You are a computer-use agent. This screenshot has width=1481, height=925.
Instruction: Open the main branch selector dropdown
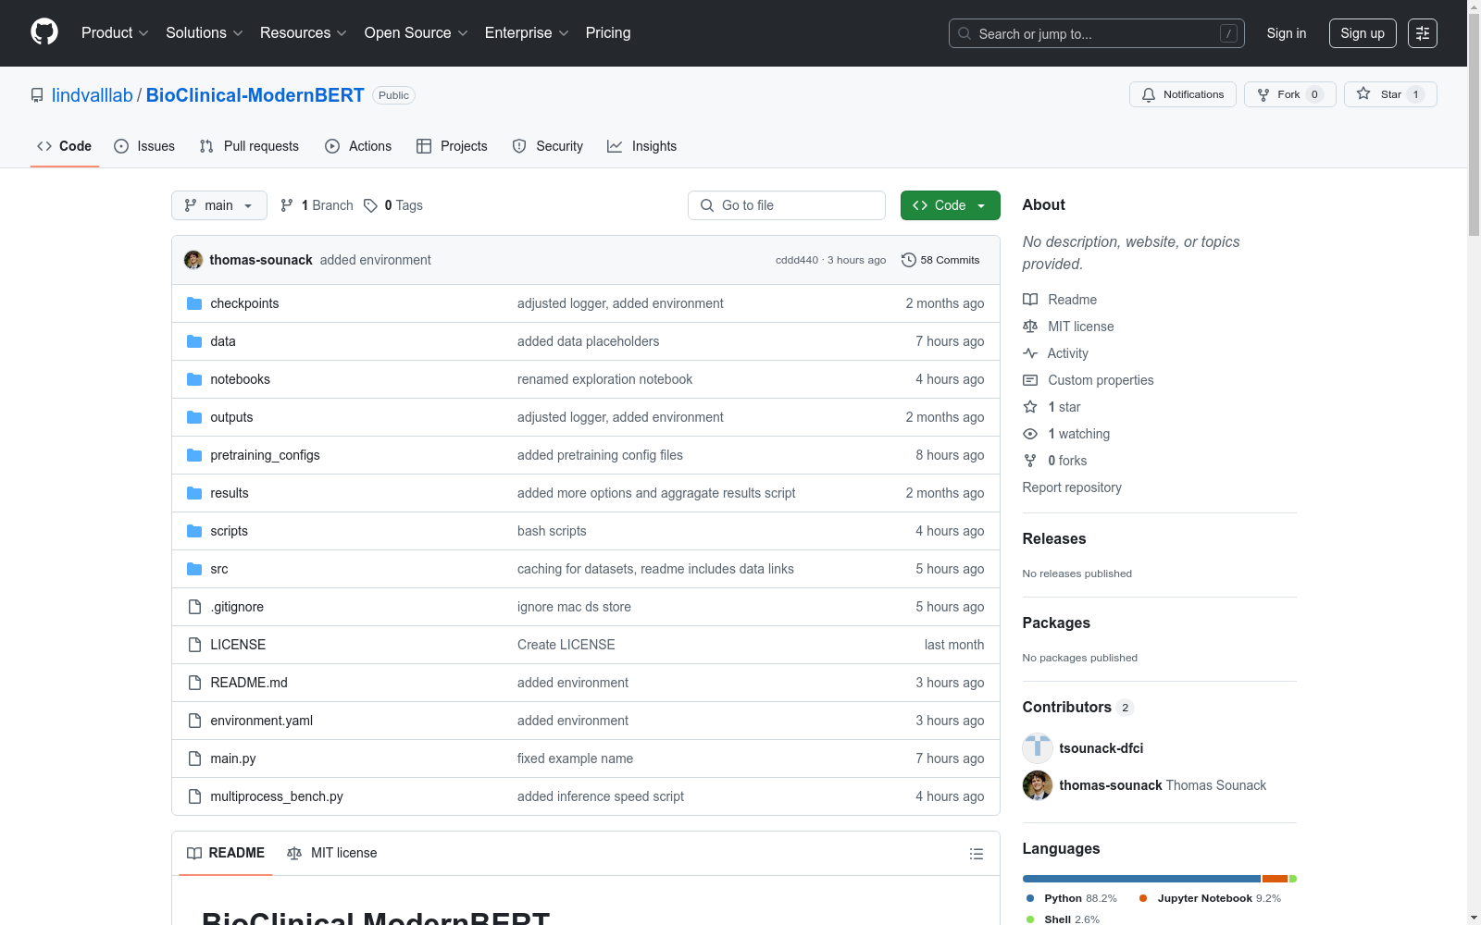219,205
